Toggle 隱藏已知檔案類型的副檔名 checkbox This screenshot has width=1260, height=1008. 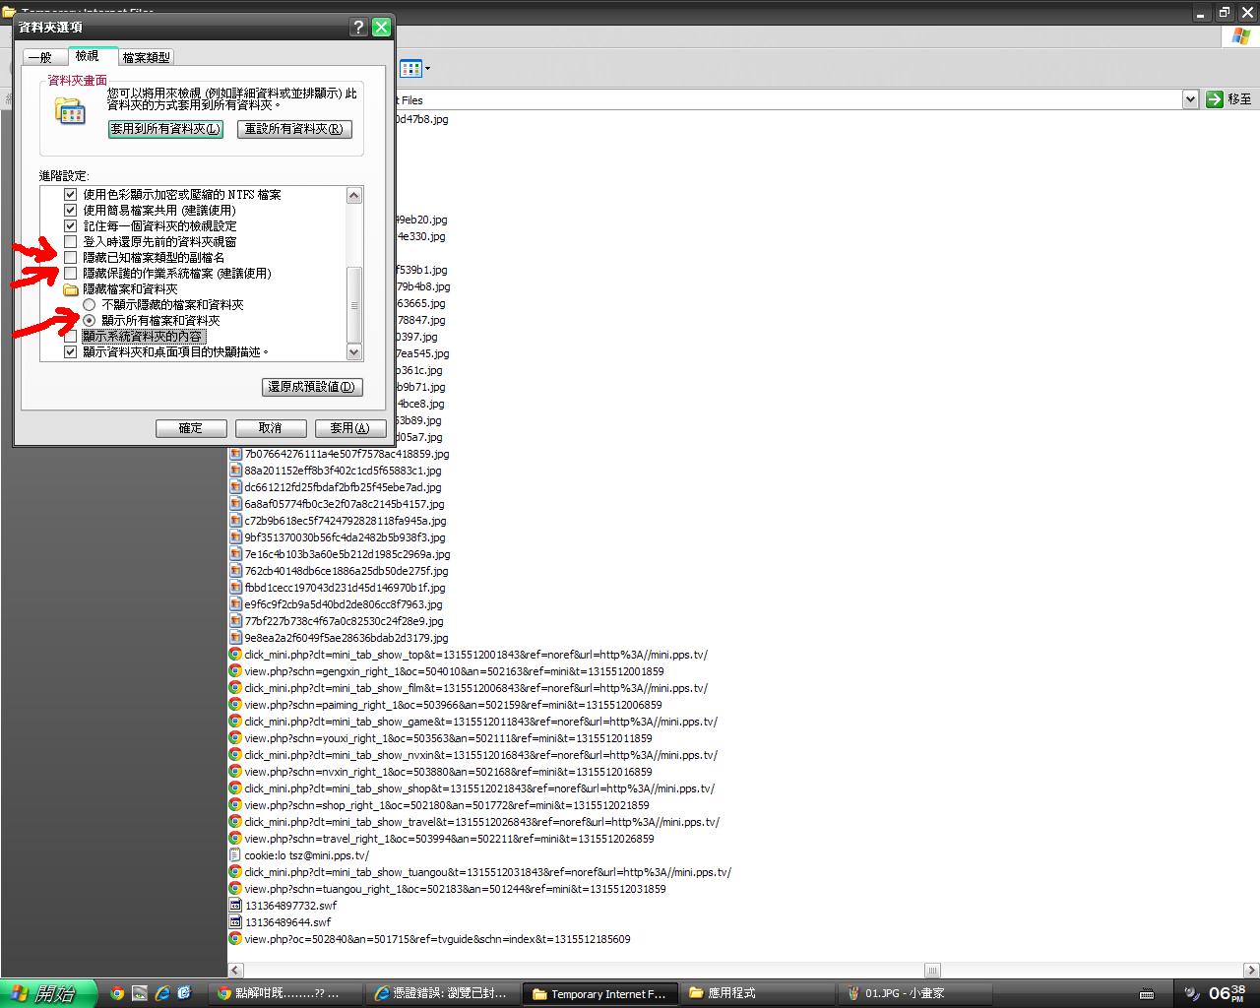pyautogui.click(x=70, y=257)
